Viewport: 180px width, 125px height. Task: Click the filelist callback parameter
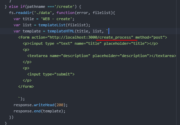[102, 13]
